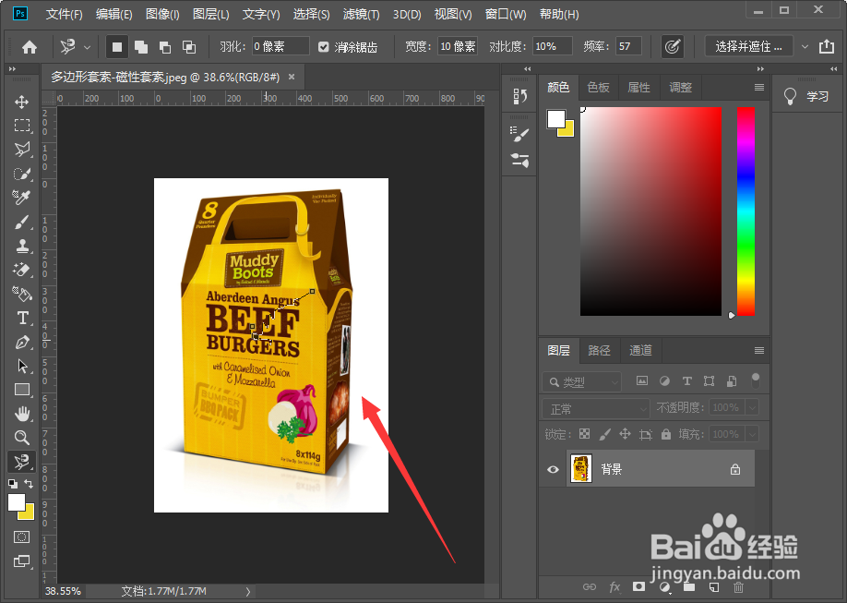Screen dimensions: 847x603
Task: Select the Hand tool
Action: [x=21, y=415]
